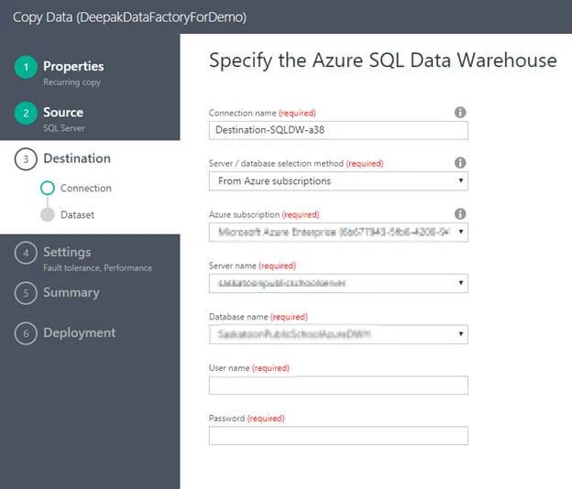Click info icon beside selection method
Image resolution: width=572 pixels, height=489 pixels.
point(460,162)
